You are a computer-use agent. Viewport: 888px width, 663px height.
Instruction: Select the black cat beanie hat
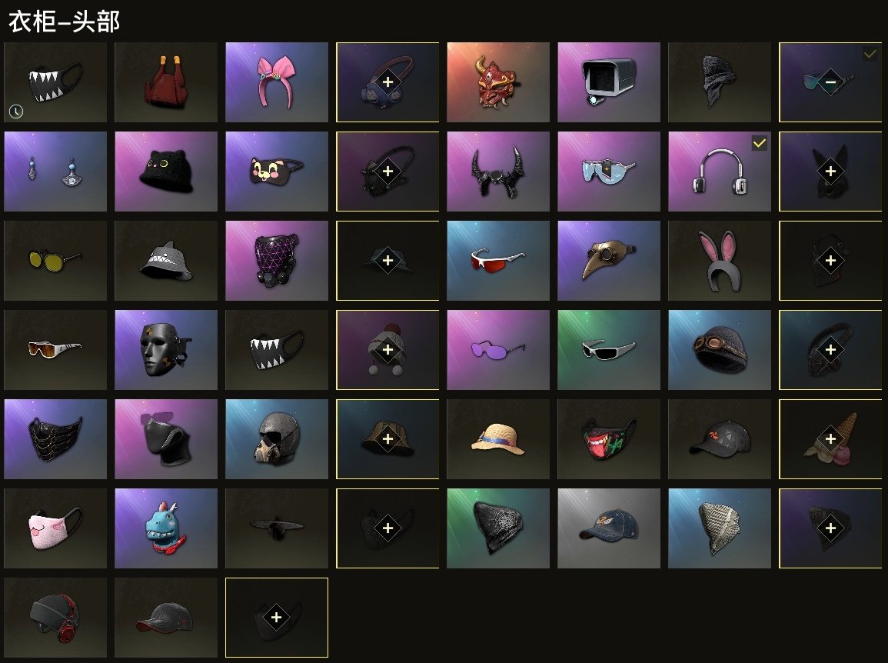tap(166, 171)
